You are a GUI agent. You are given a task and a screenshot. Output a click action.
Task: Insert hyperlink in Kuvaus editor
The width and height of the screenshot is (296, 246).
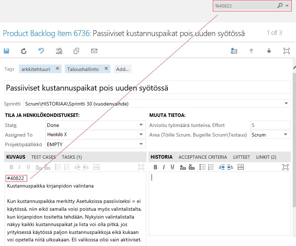pos(39,167)
